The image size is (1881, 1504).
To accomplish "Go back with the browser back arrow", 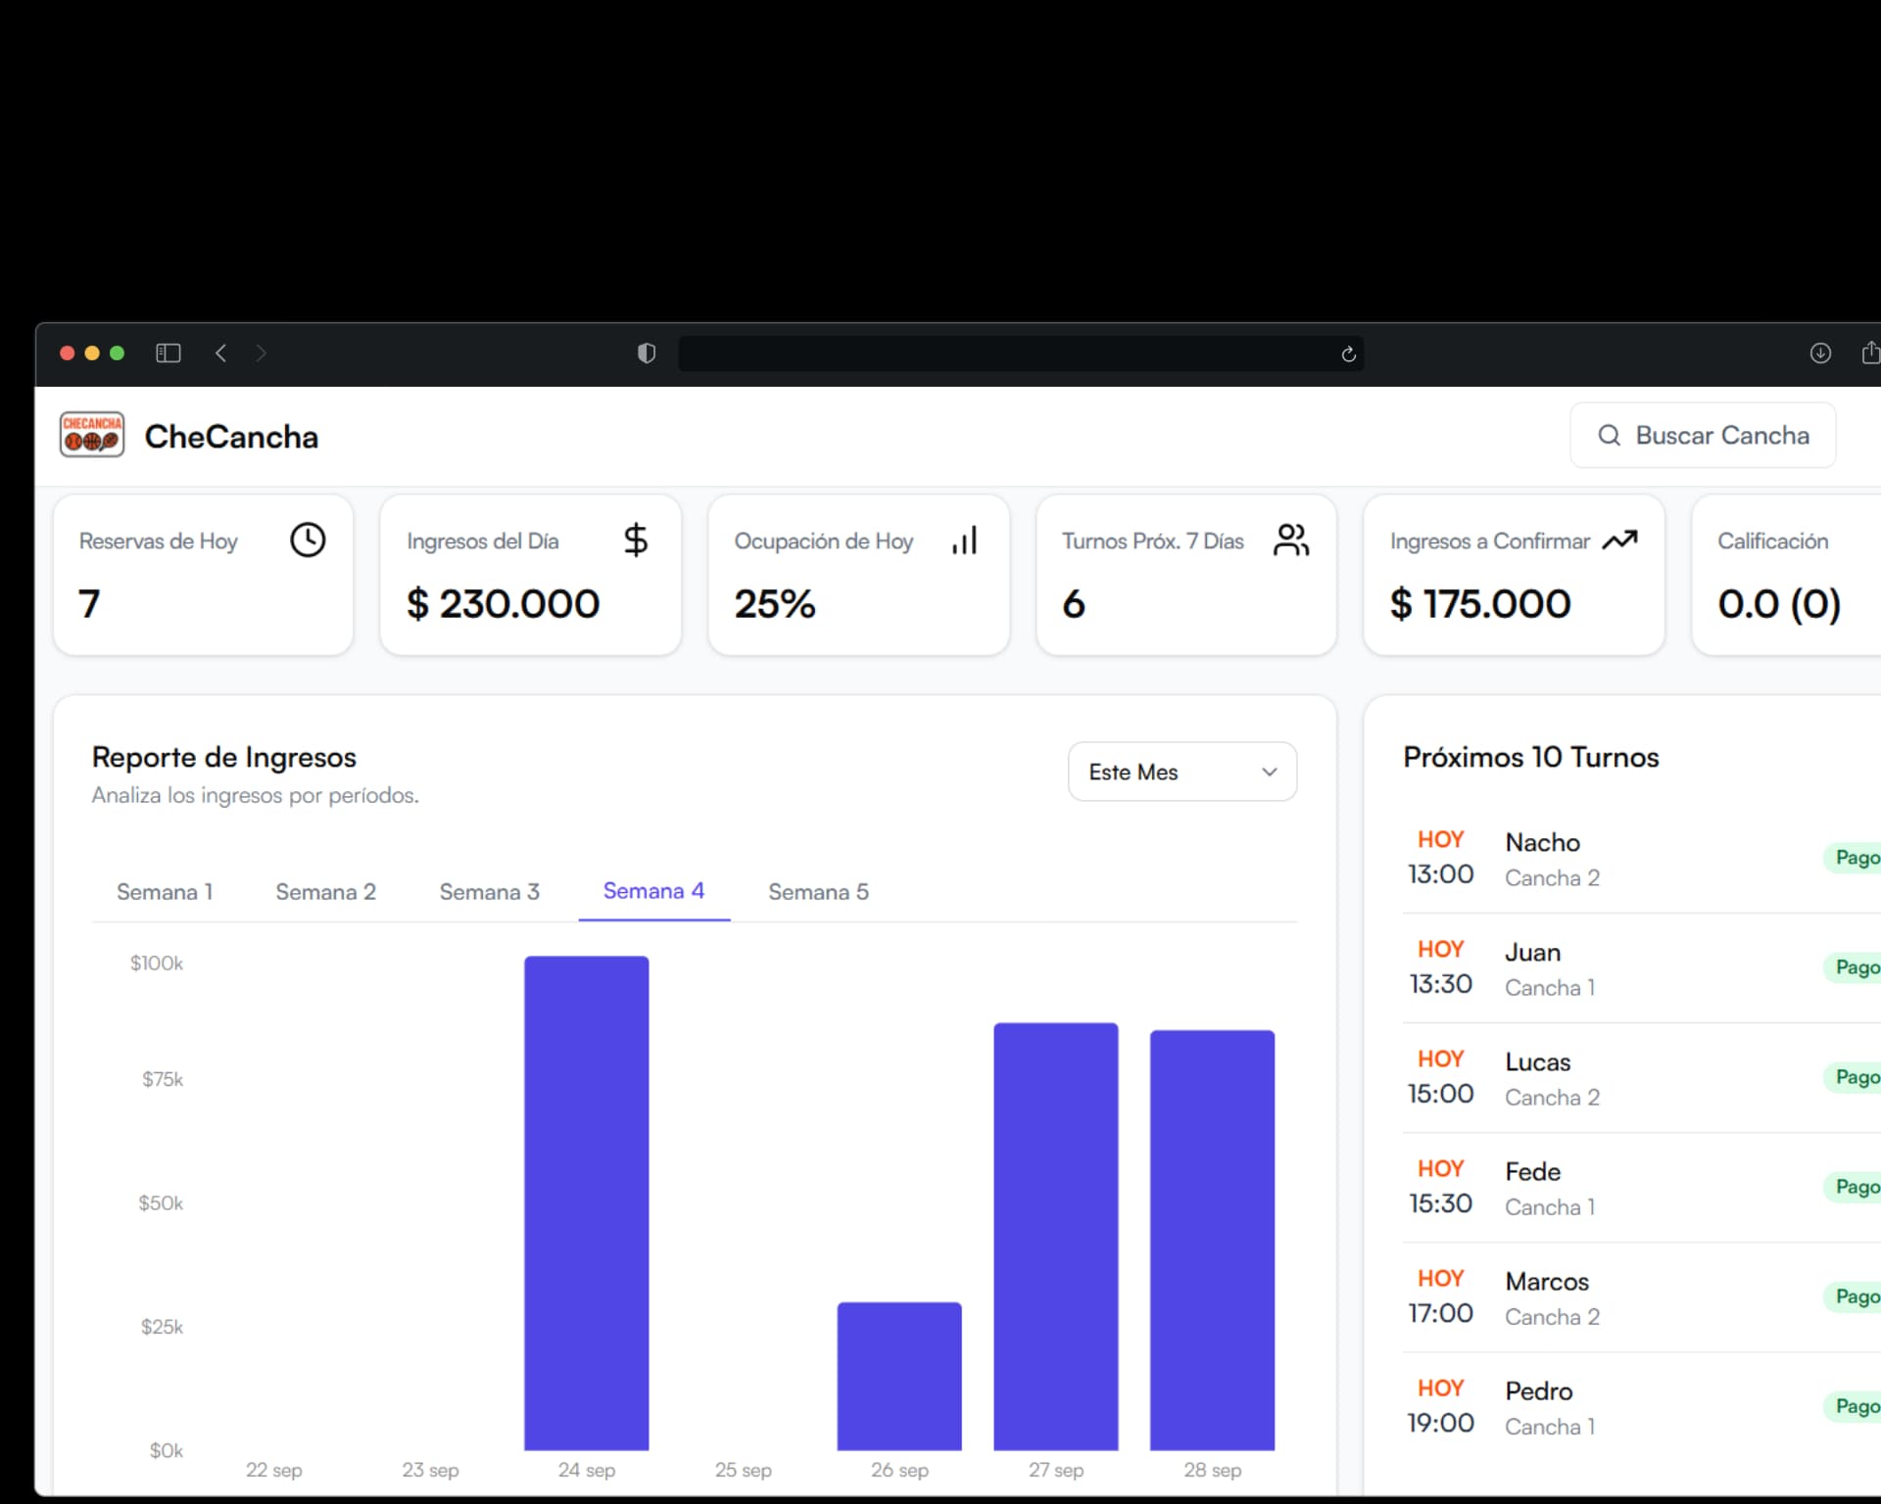I will (221, 353).
